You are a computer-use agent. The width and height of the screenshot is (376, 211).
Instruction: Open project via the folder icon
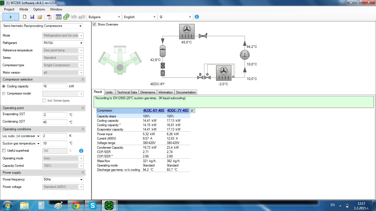pyautogui.click(x=40, y=17)
